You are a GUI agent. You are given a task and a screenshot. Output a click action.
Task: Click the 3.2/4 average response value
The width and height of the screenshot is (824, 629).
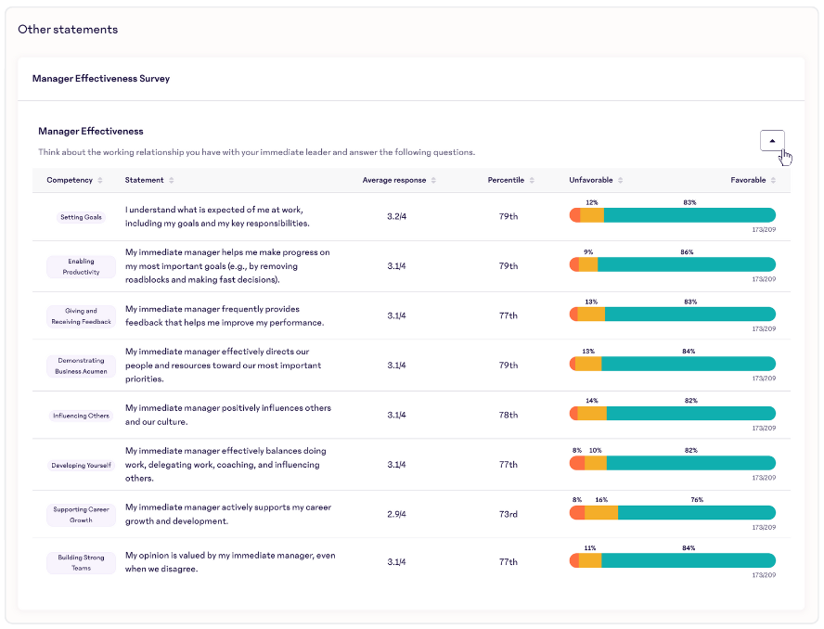[397, 216]
